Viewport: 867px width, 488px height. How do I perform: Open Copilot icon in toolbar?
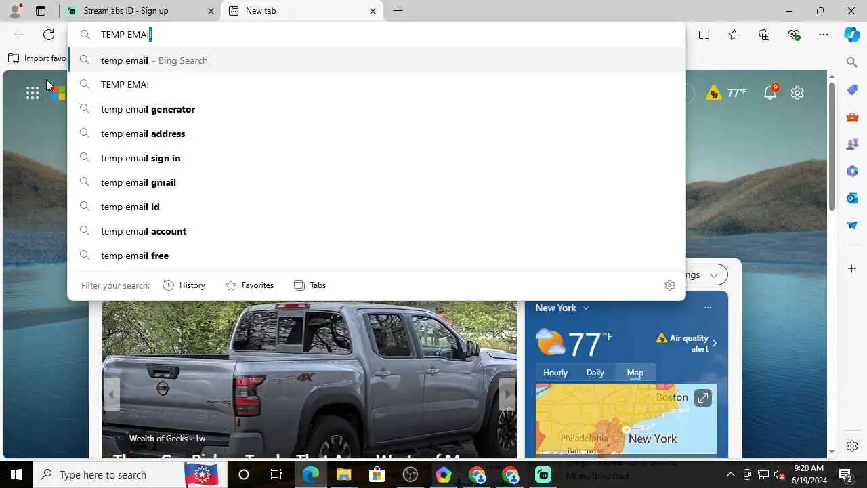852,35
